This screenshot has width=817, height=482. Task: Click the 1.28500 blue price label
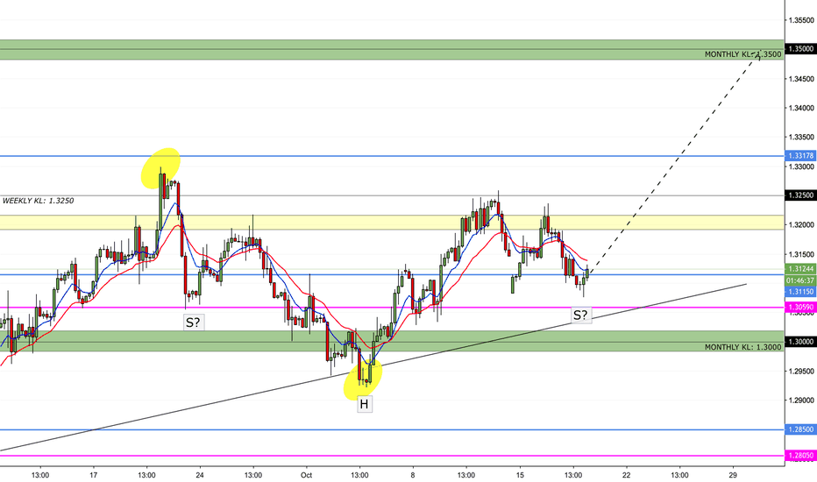(801, 430)
